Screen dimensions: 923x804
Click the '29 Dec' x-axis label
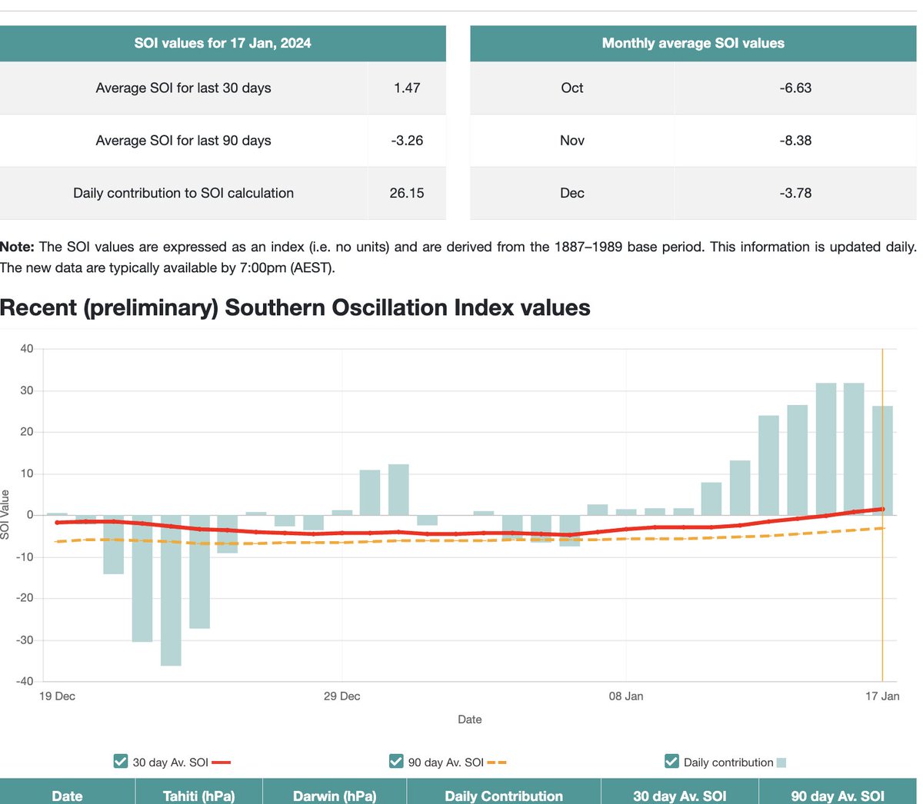pos(342,696)
